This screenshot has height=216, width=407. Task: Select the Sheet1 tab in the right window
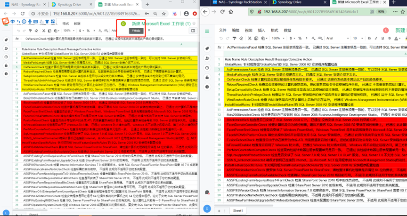click(x=238, y=210)
